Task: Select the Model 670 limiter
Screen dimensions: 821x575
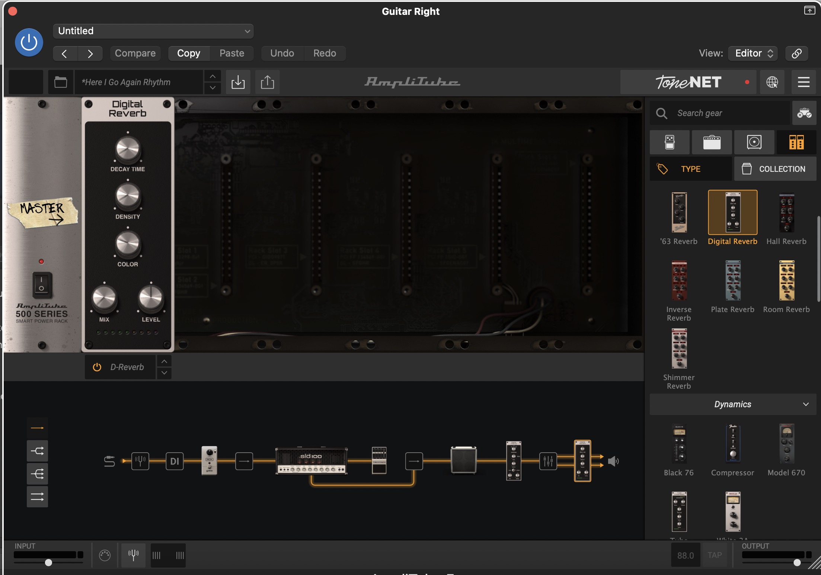Action: (x=786, y=450)
